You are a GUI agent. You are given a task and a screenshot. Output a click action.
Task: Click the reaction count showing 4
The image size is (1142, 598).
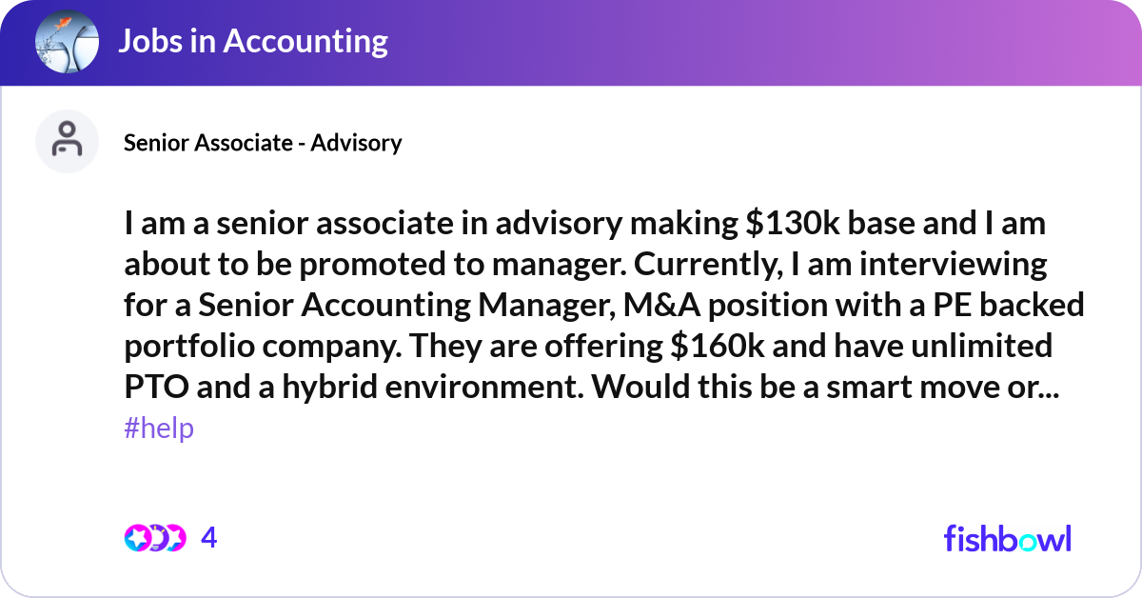207,538
